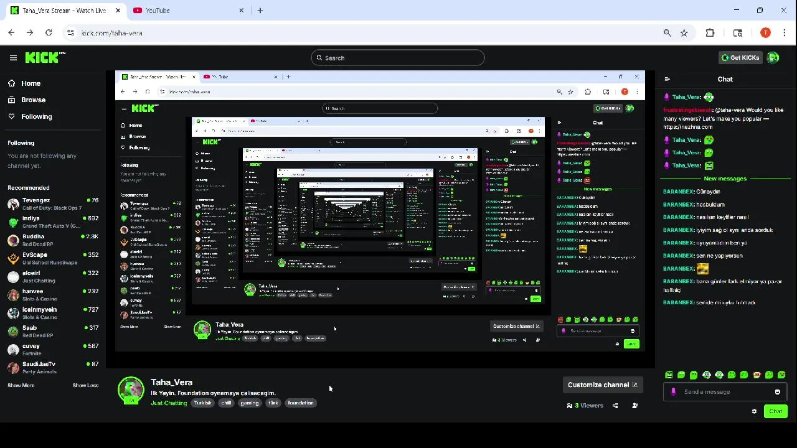Click Taha_Vera channel avatar below video

pyautogui.click(x=131, y=390)
